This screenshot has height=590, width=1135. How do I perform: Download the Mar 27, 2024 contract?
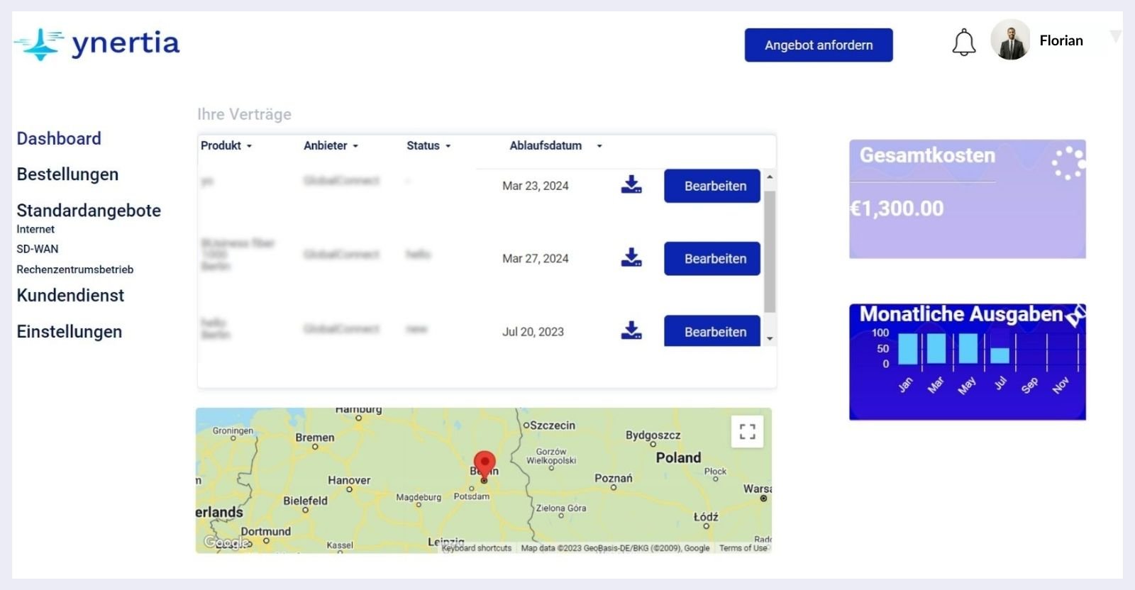pos(631,257)
